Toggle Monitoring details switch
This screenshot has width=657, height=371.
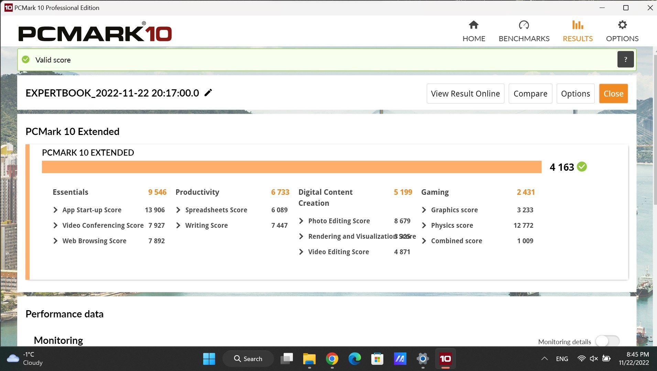607,341
